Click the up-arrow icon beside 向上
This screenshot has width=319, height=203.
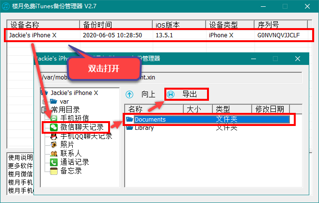coord(129,94)
